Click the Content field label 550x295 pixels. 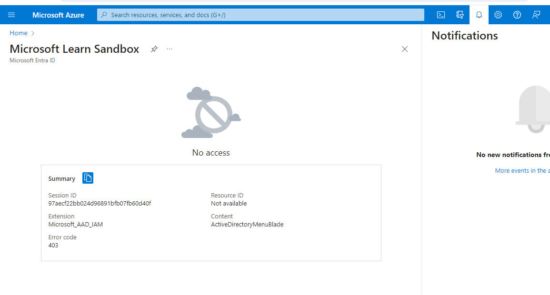222,216
